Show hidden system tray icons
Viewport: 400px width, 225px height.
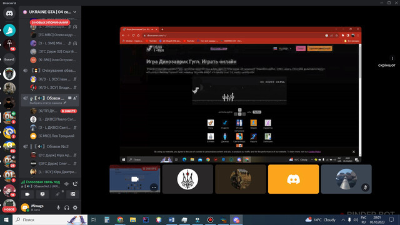click(x=343, y=219)
